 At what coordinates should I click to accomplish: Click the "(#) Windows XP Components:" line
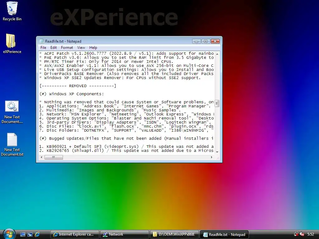coord(72,94)
